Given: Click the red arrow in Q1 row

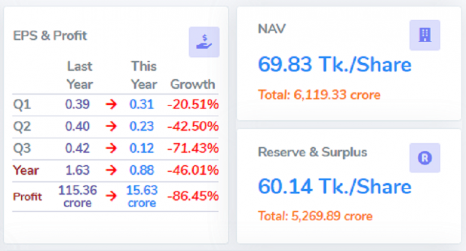Looking at the screenshot, I should 111,105.
